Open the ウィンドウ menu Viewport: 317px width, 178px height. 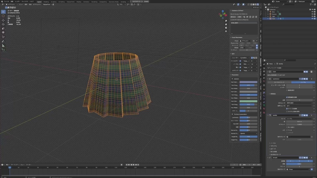[x=25, y=2]
